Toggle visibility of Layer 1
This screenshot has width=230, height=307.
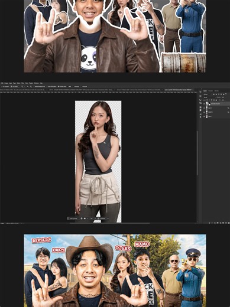pos(204,116)
